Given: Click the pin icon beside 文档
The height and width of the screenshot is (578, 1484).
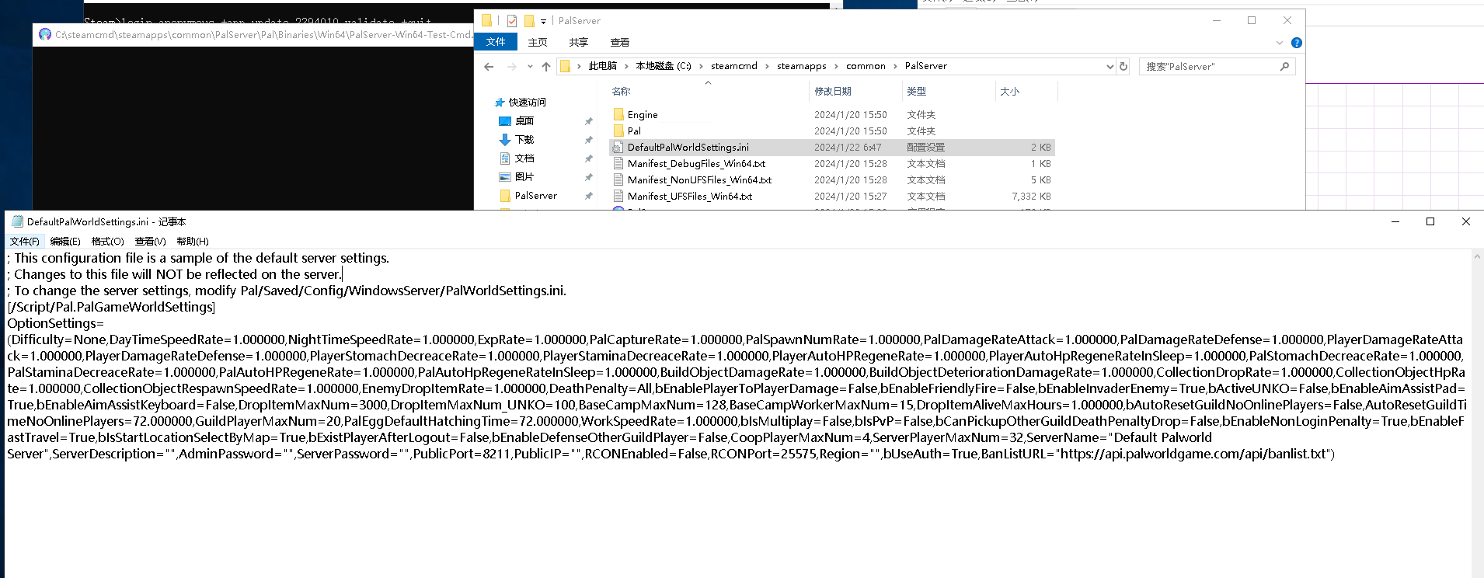Looking at the screenshot, I should click(588, 158).
